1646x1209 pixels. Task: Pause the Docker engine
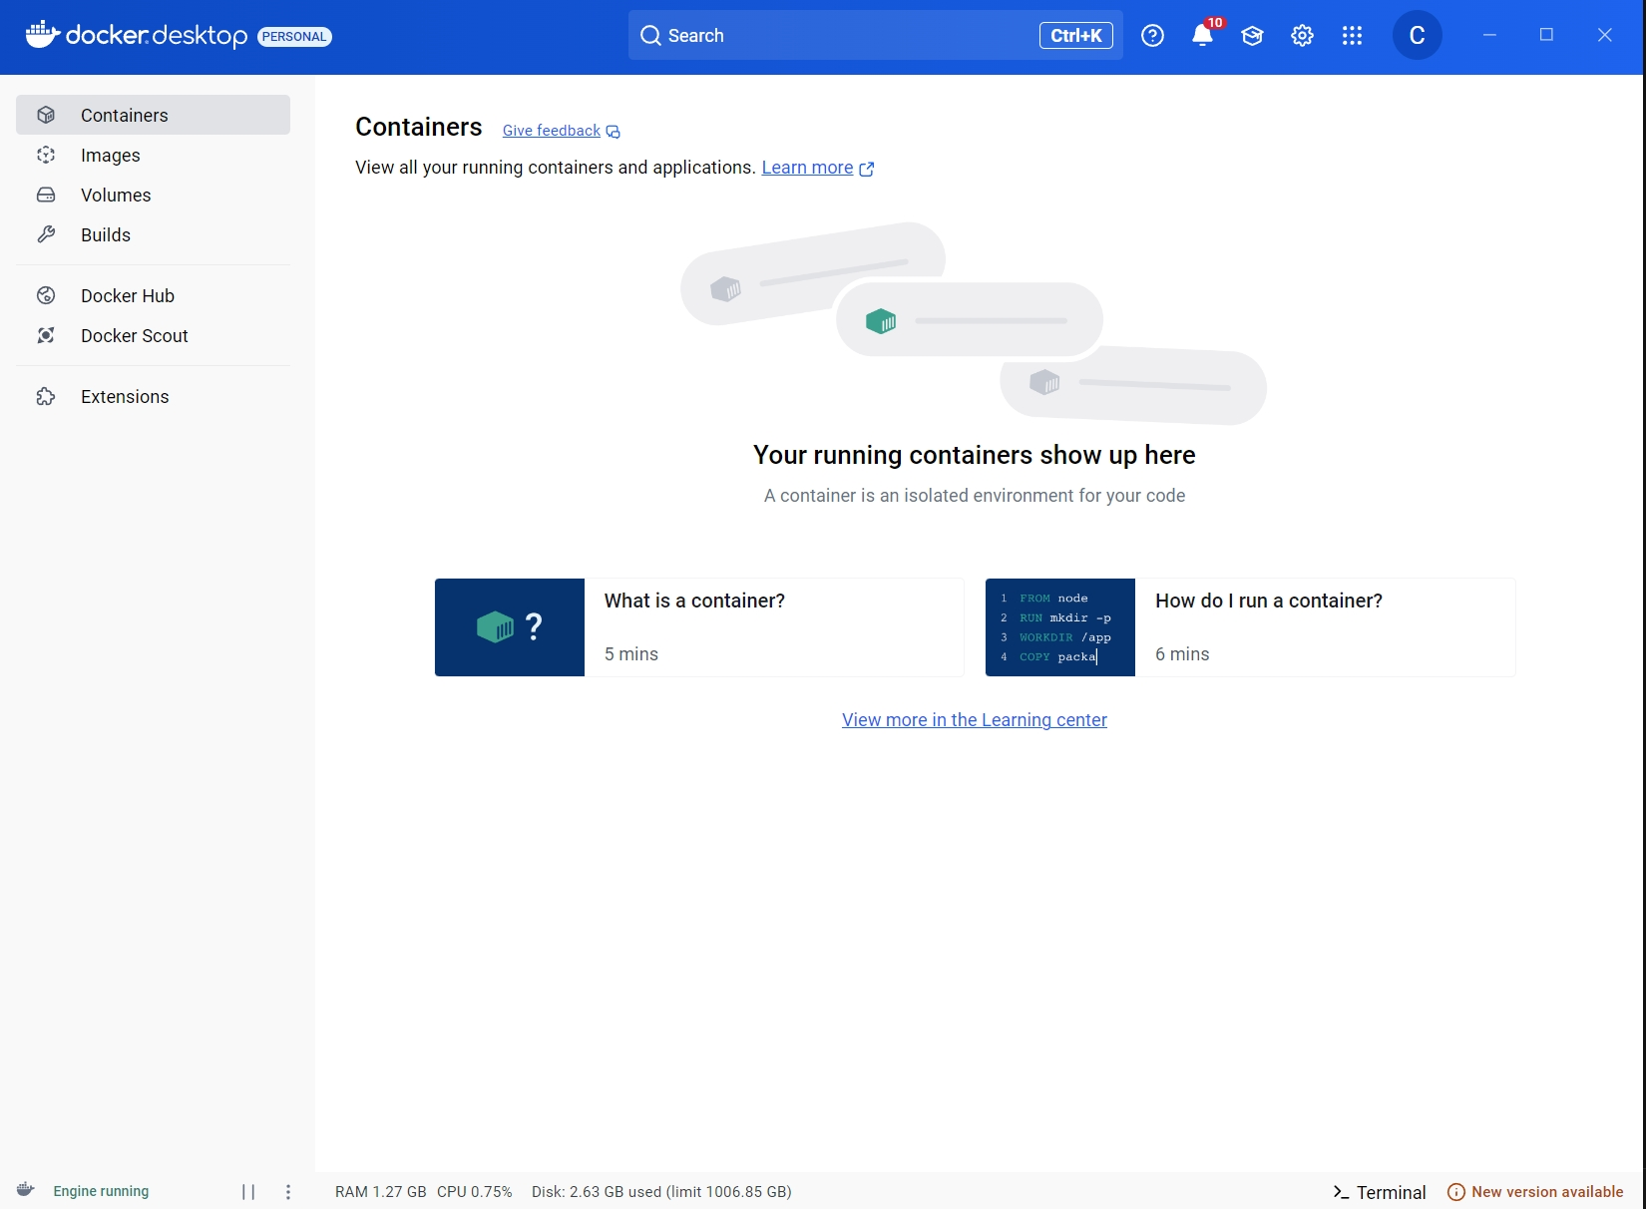pyautogui.click(x=248, y=1191)
